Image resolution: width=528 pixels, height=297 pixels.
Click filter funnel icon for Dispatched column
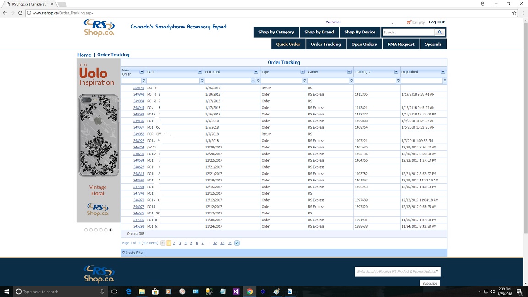(445, 81)
